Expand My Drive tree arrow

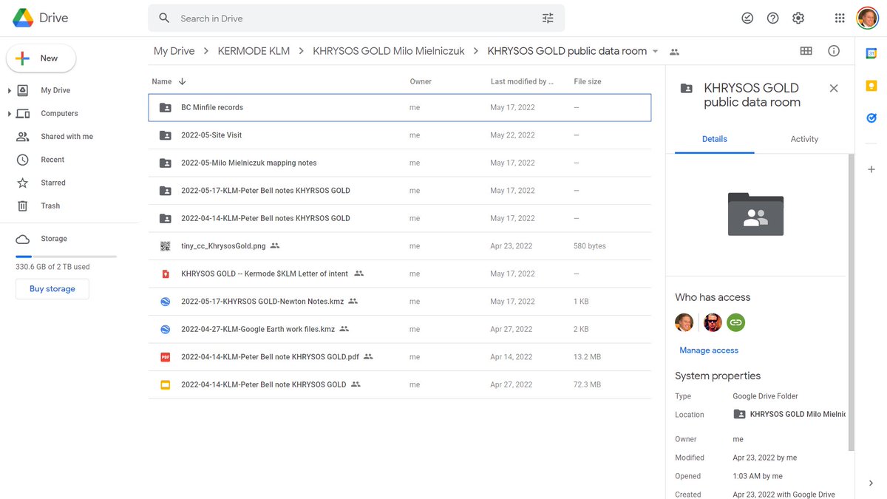10,90
